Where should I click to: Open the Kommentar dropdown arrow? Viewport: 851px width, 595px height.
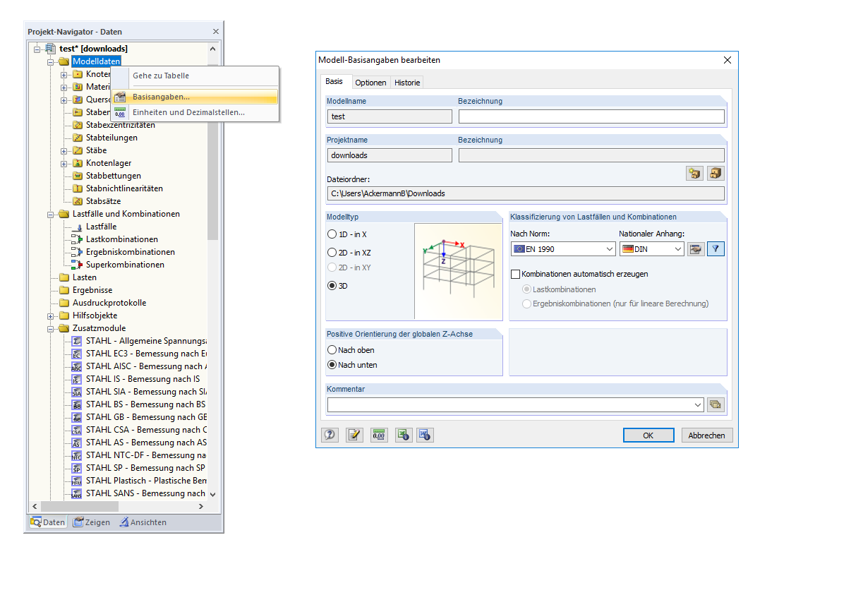pos(698,404)
